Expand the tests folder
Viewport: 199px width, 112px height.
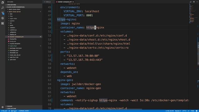coord(12,25)
